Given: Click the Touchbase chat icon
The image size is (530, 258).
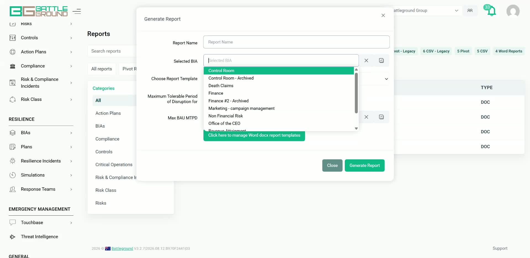Looking at the screenshot, I should [12, 223].
